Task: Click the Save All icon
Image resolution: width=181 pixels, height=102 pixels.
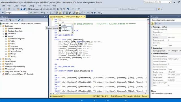Action: click(x=25, y=9)
